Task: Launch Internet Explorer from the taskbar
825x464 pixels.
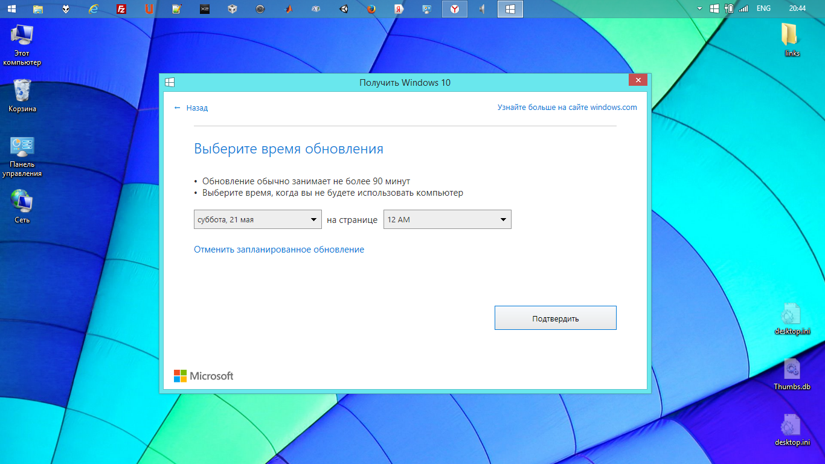Action: click(94, 9)
